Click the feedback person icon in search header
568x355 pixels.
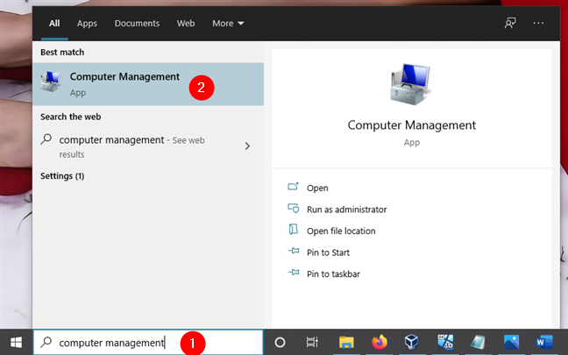[x=510, y=23]
